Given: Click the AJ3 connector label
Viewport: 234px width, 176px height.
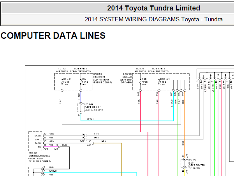Looking at the screenshot, I should (89, 145).
